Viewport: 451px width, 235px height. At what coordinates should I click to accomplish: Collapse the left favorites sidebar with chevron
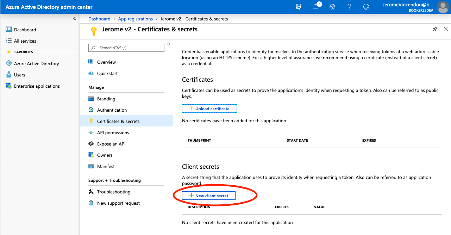(x=74, y=18)
